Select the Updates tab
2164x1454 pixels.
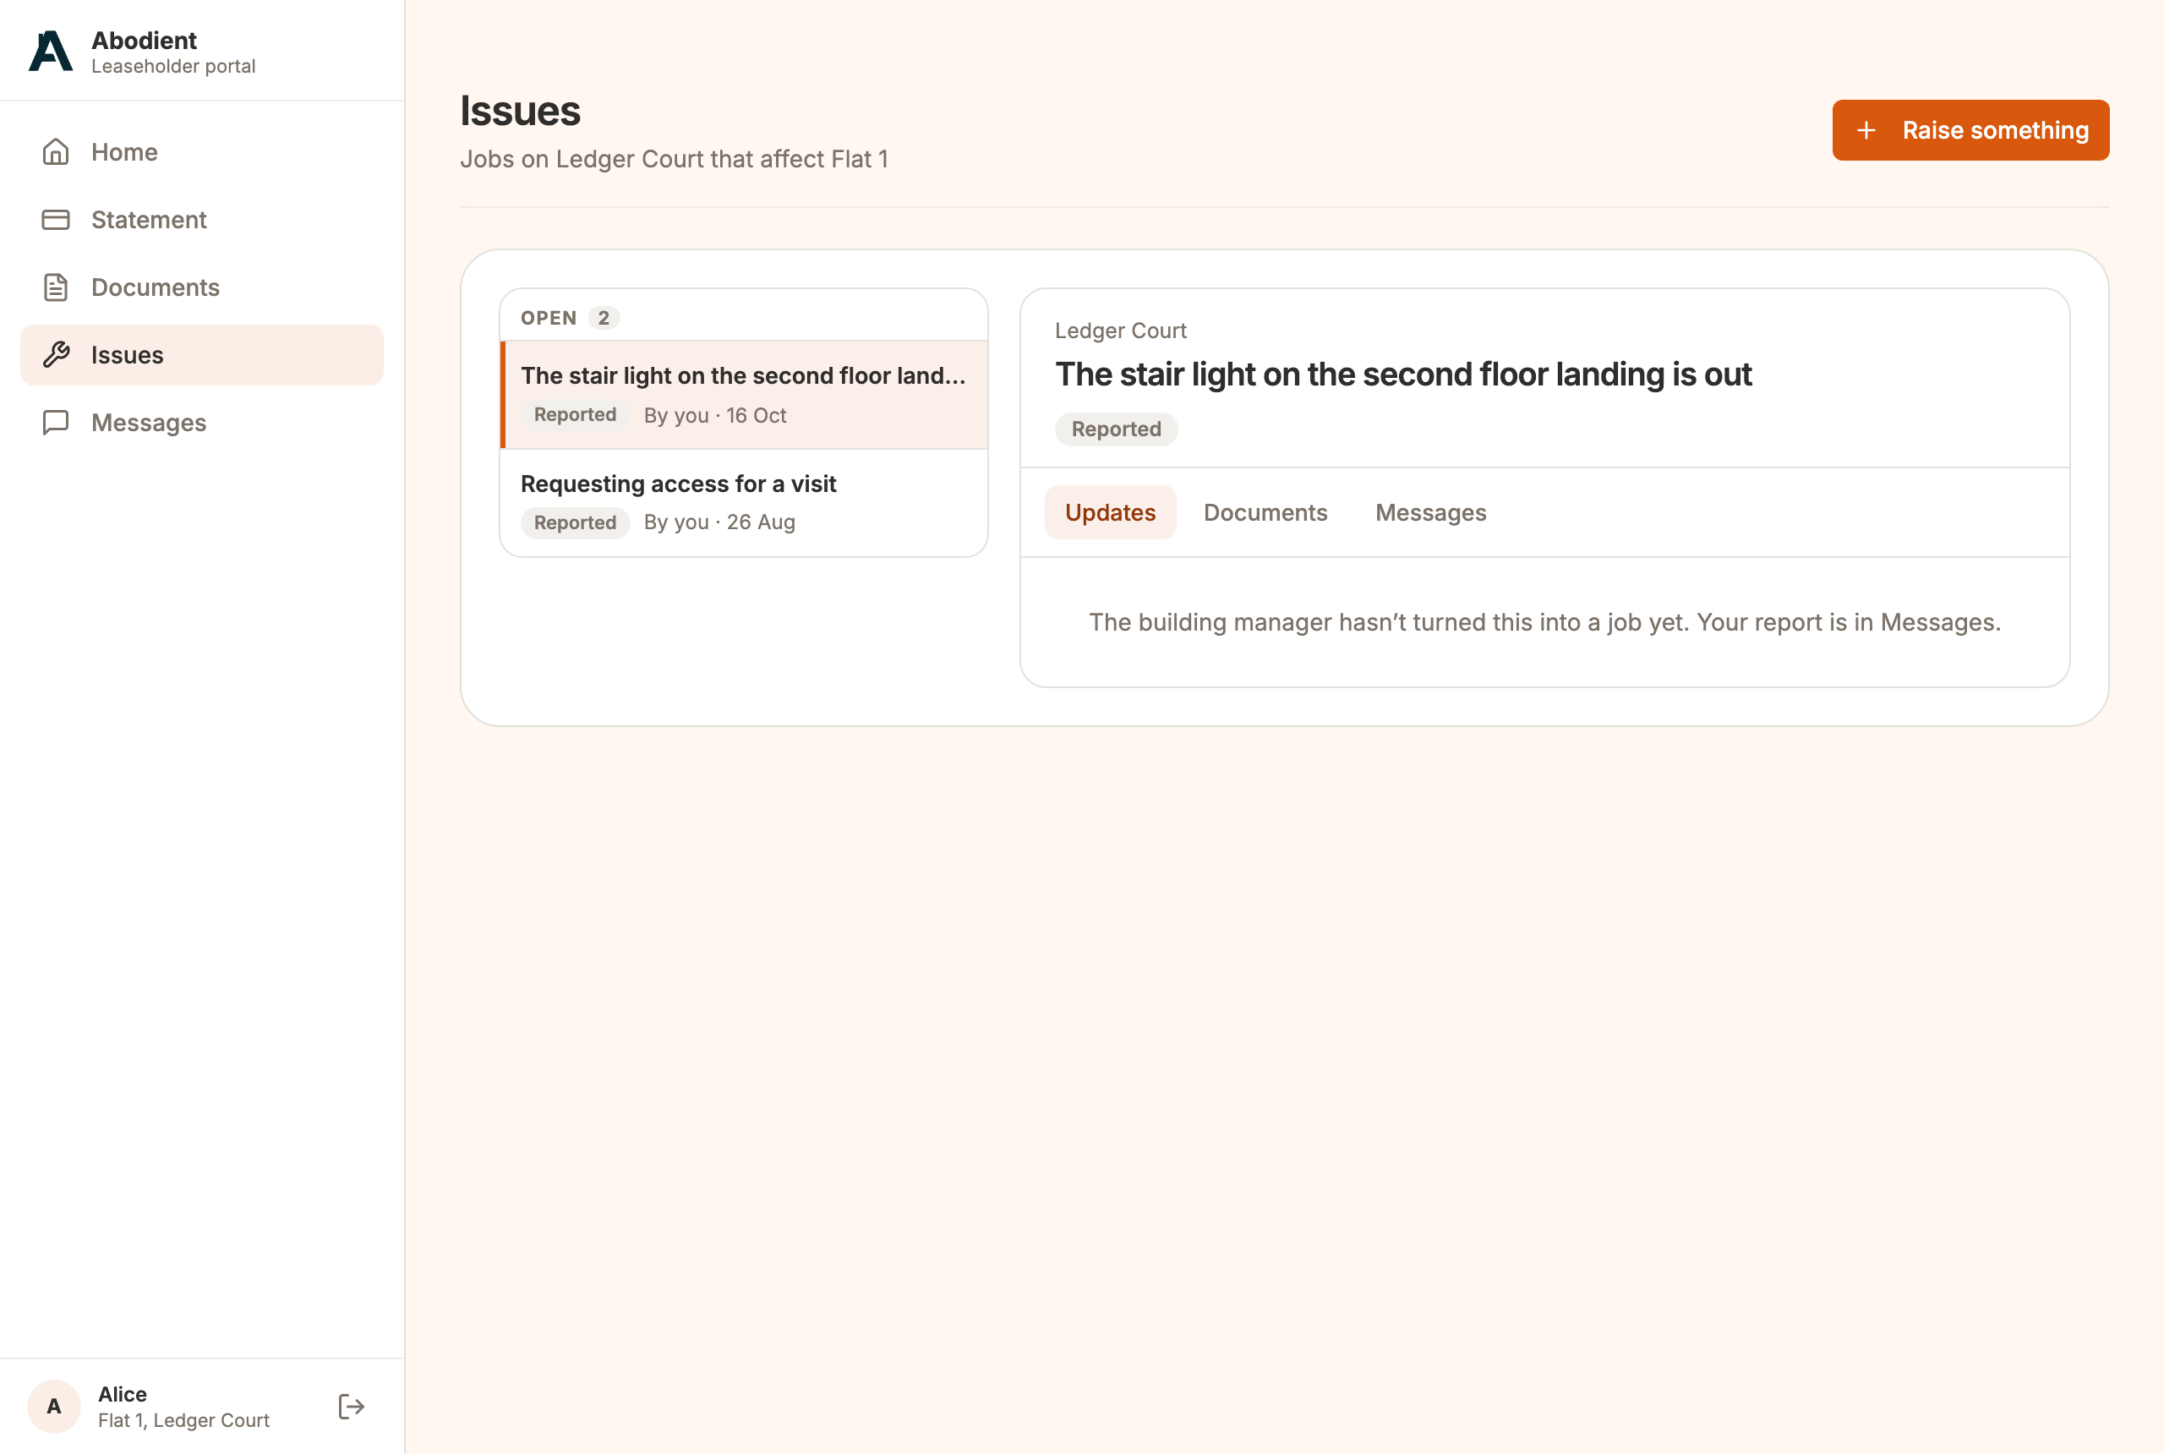[1110, 513]
